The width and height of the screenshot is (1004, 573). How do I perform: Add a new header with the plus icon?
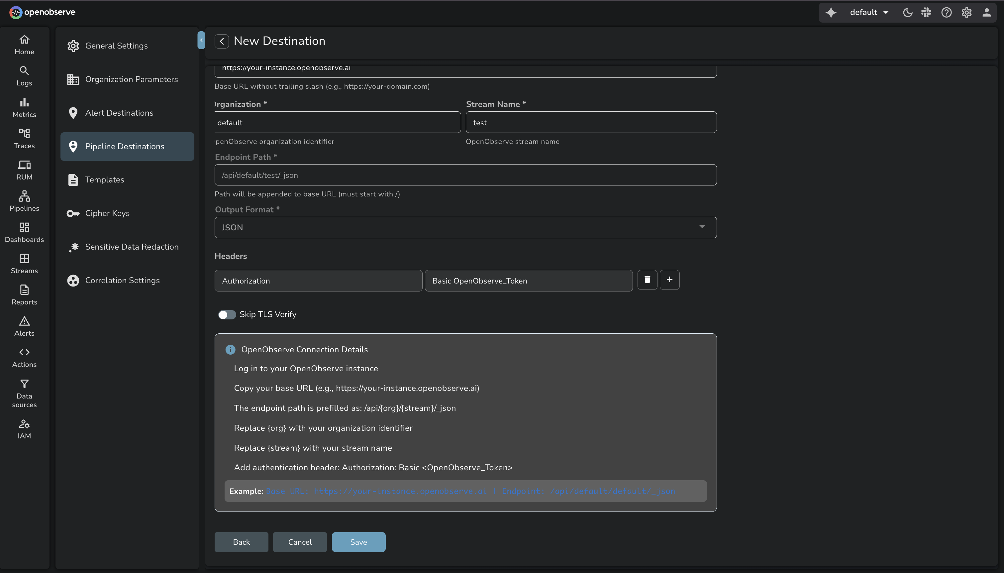669,280
